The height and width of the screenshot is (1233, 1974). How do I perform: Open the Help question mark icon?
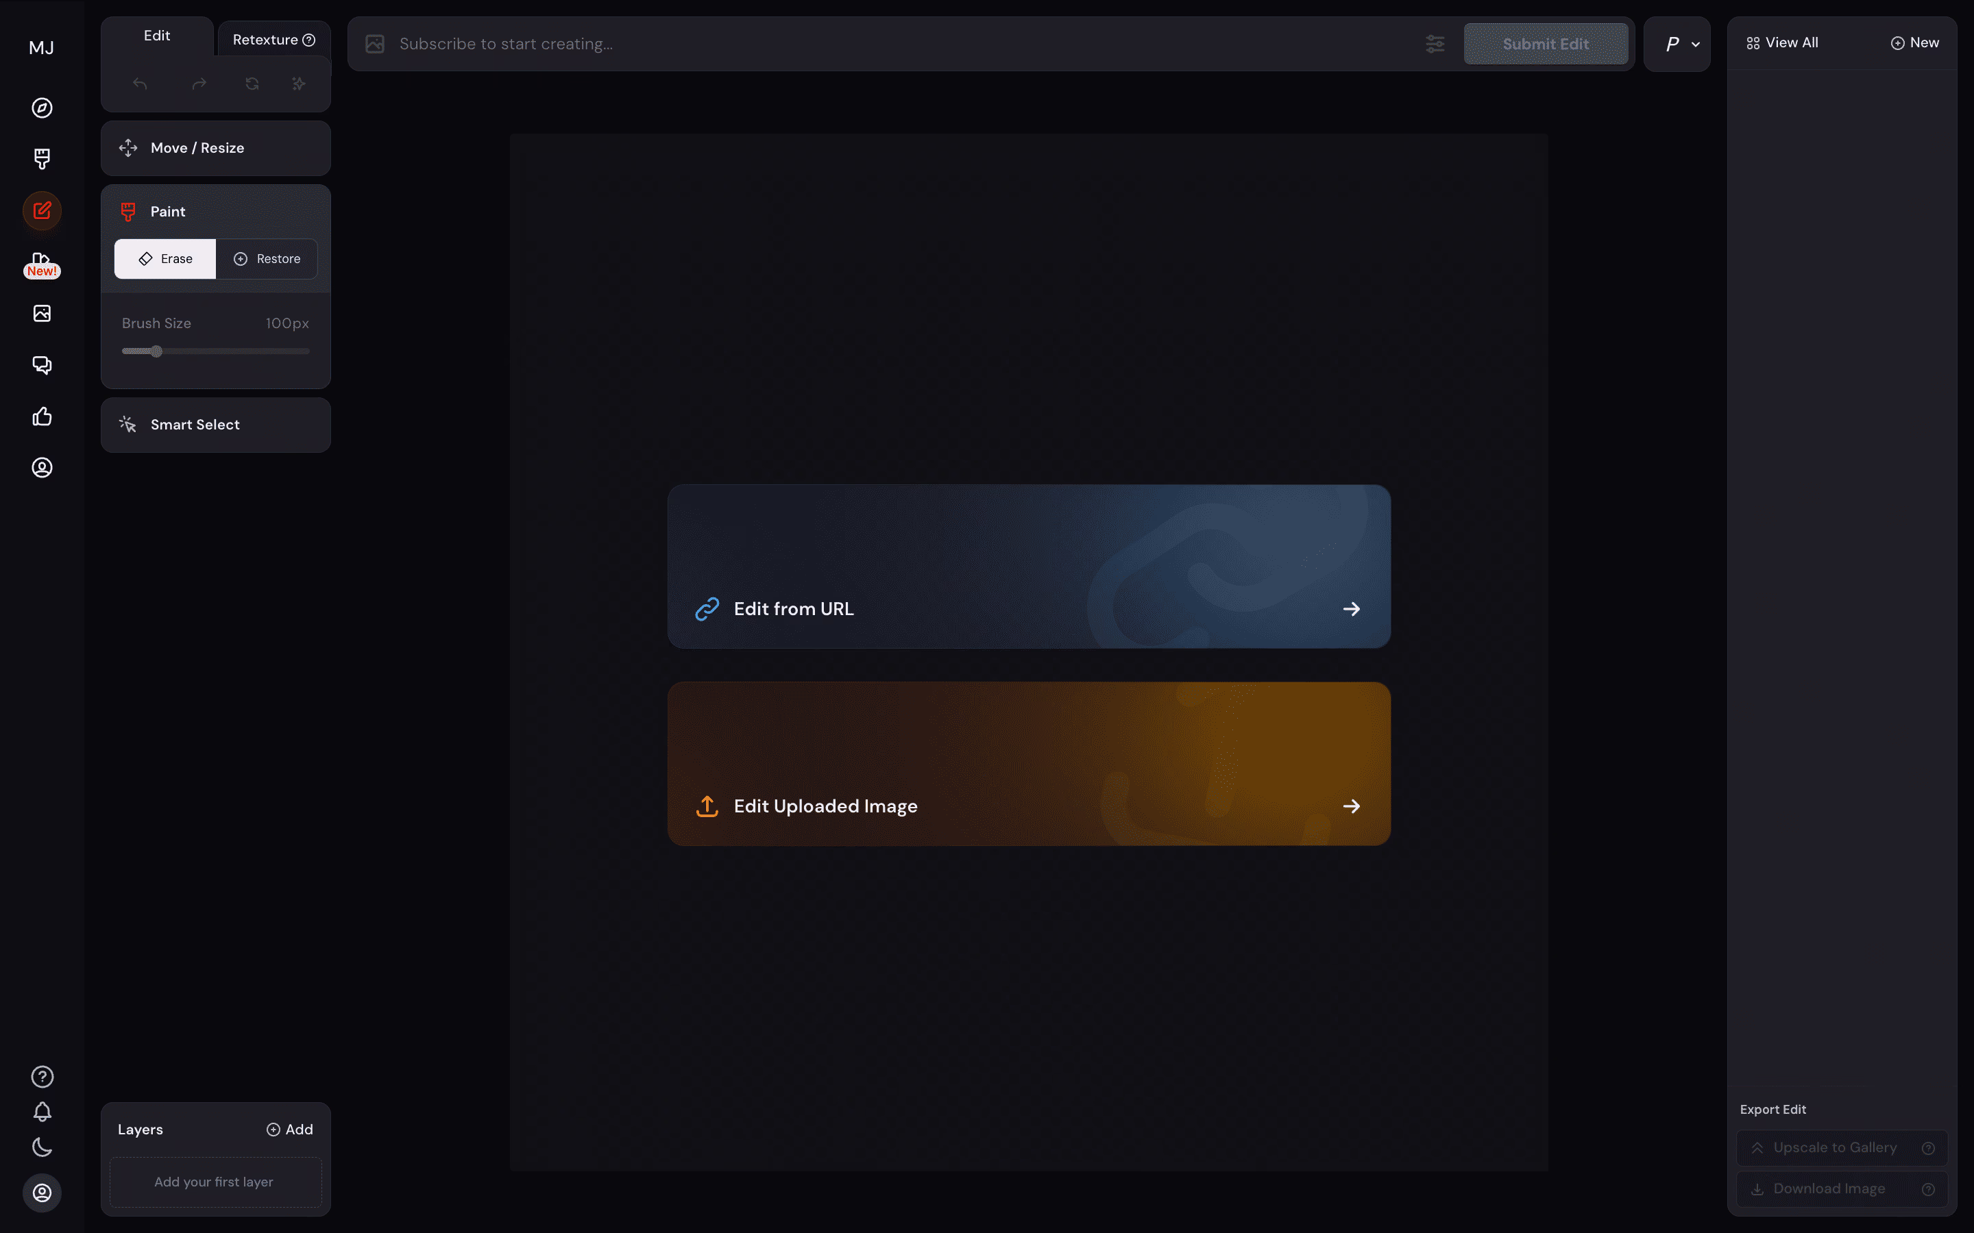pyautogui.click(x=42, y=1076)
